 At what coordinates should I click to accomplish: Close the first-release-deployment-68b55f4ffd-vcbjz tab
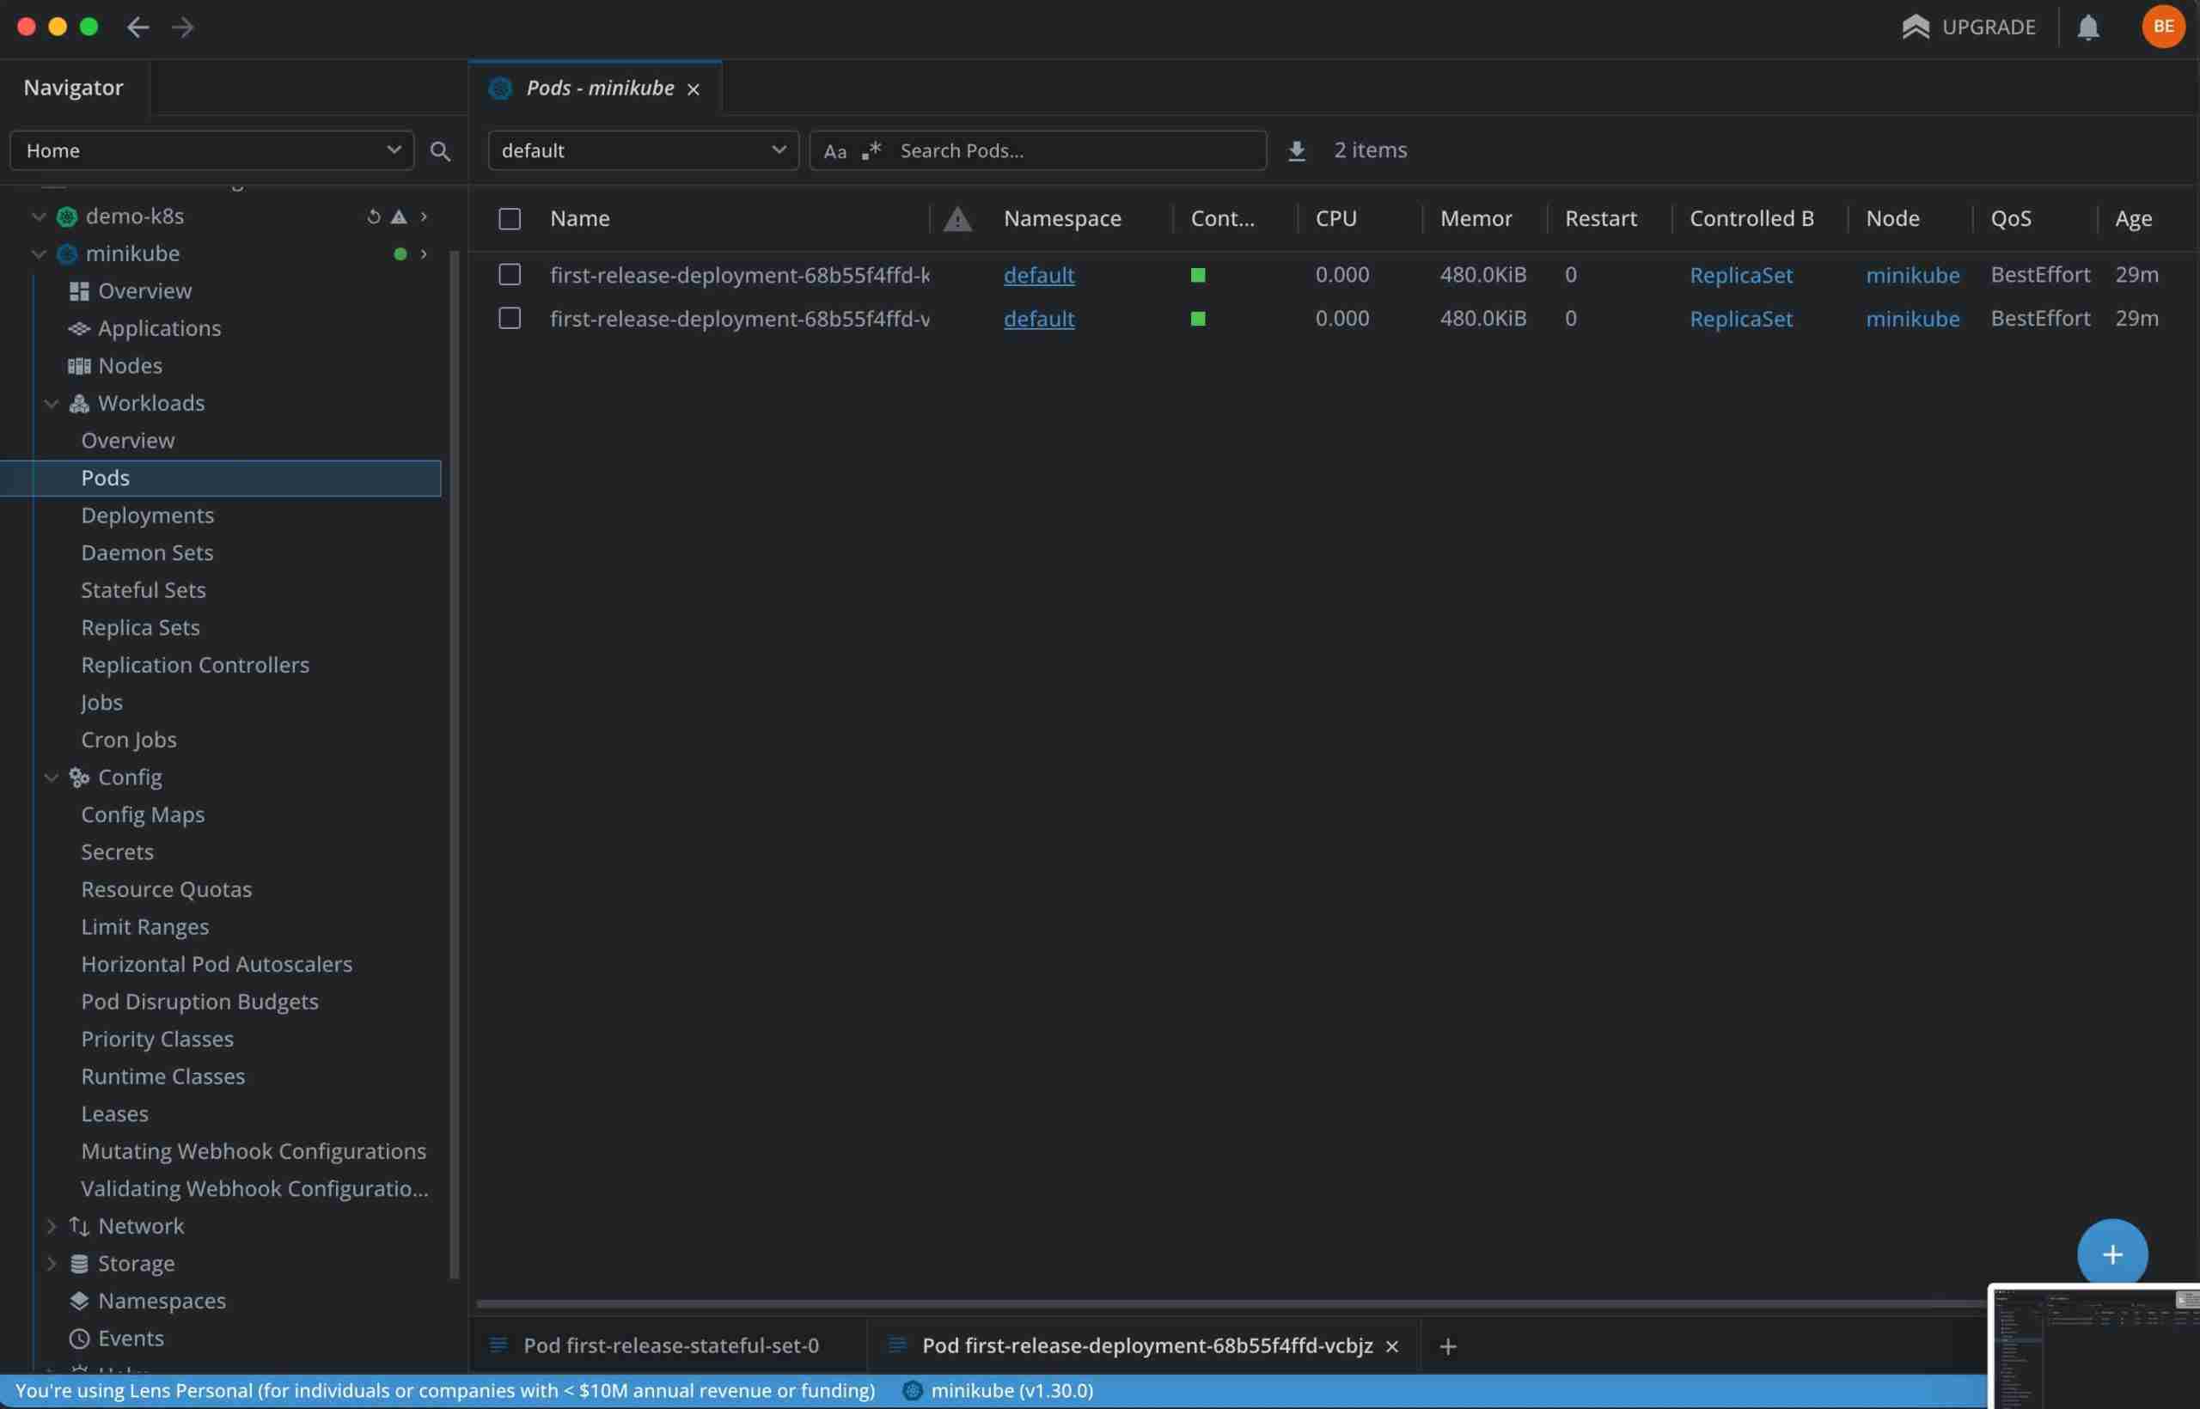coord(1392,1347)
